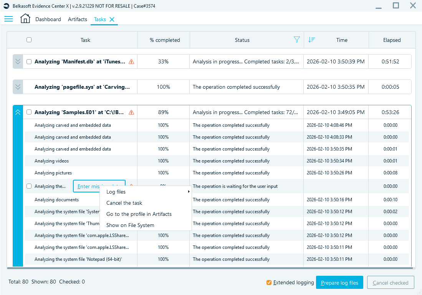This screenshot has width=422, height=295.
Task: Check the select-all checkbox in table header
Action: (x=29, y=40)
